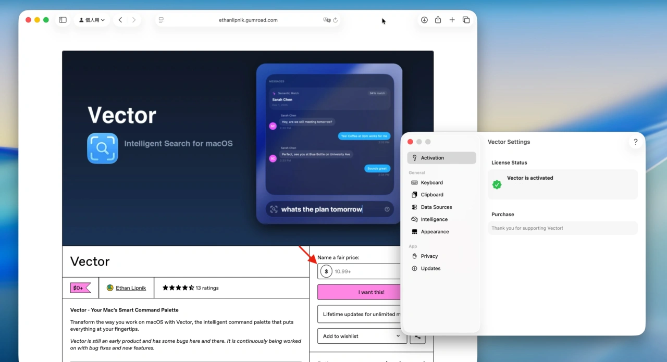
Task: Click the 'Name a fair price:' label
Action: (338, 257)
